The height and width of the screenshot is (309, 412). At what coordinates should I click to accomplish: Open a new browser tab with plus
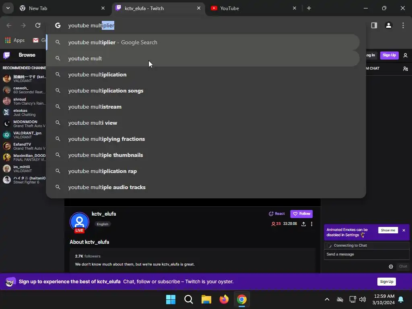[309, 8]
